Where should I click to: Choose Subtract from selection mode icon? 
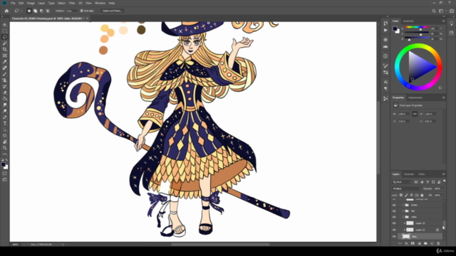41,11
